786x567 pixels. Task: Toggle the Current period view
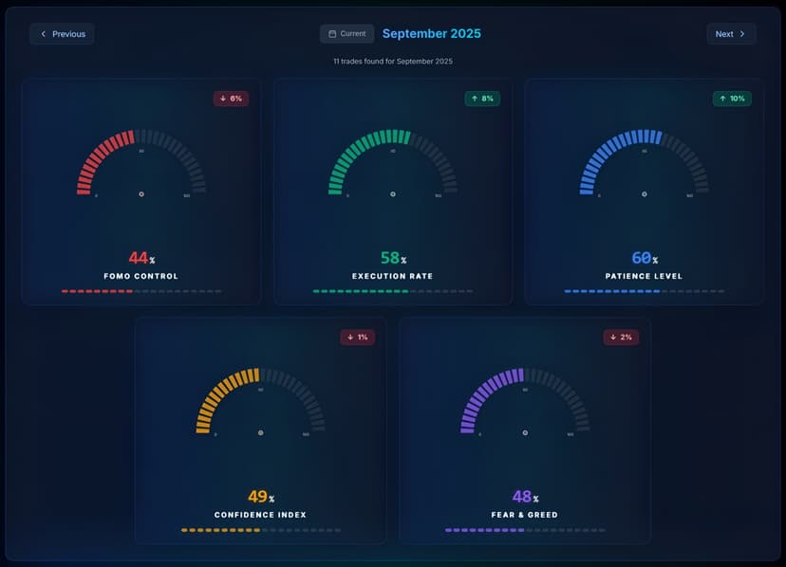point(346,32)
